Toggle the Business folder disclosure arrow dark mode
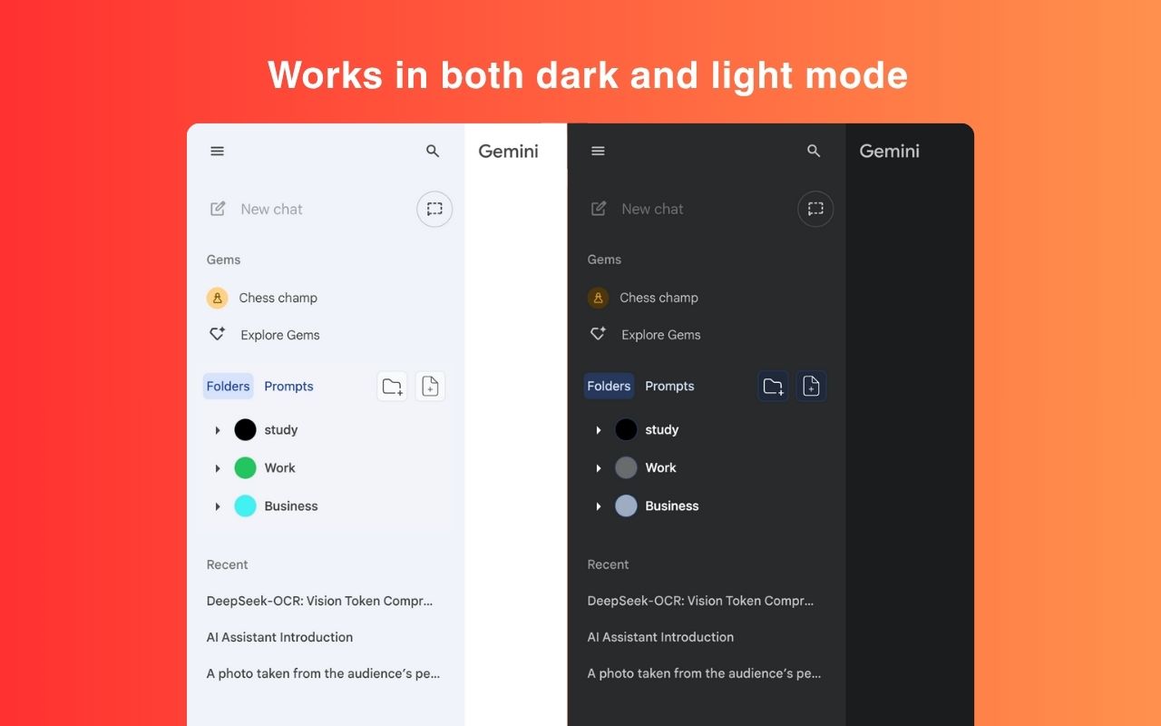This screenshot has height=726, width=1161. click(x=599, y=505)
